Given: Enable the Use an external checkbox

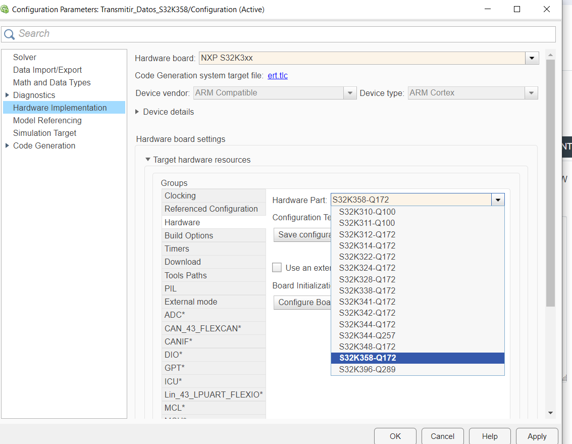Looking at the screenshot, I should (x=277, y=268).
